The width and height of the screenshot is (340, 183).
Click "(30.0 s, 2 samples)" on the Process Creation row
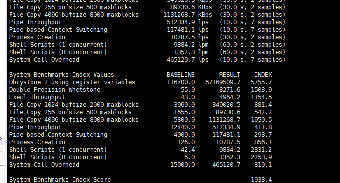point(252,37)
